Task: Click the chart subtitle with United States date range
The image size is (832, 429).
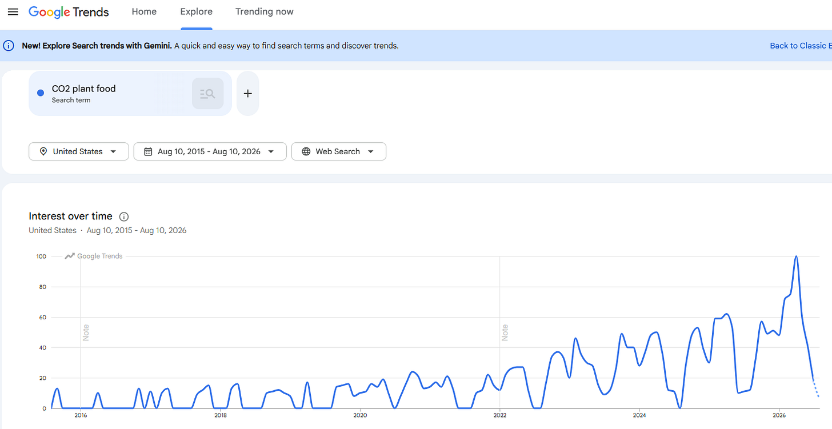Action: tap(107, 231)
